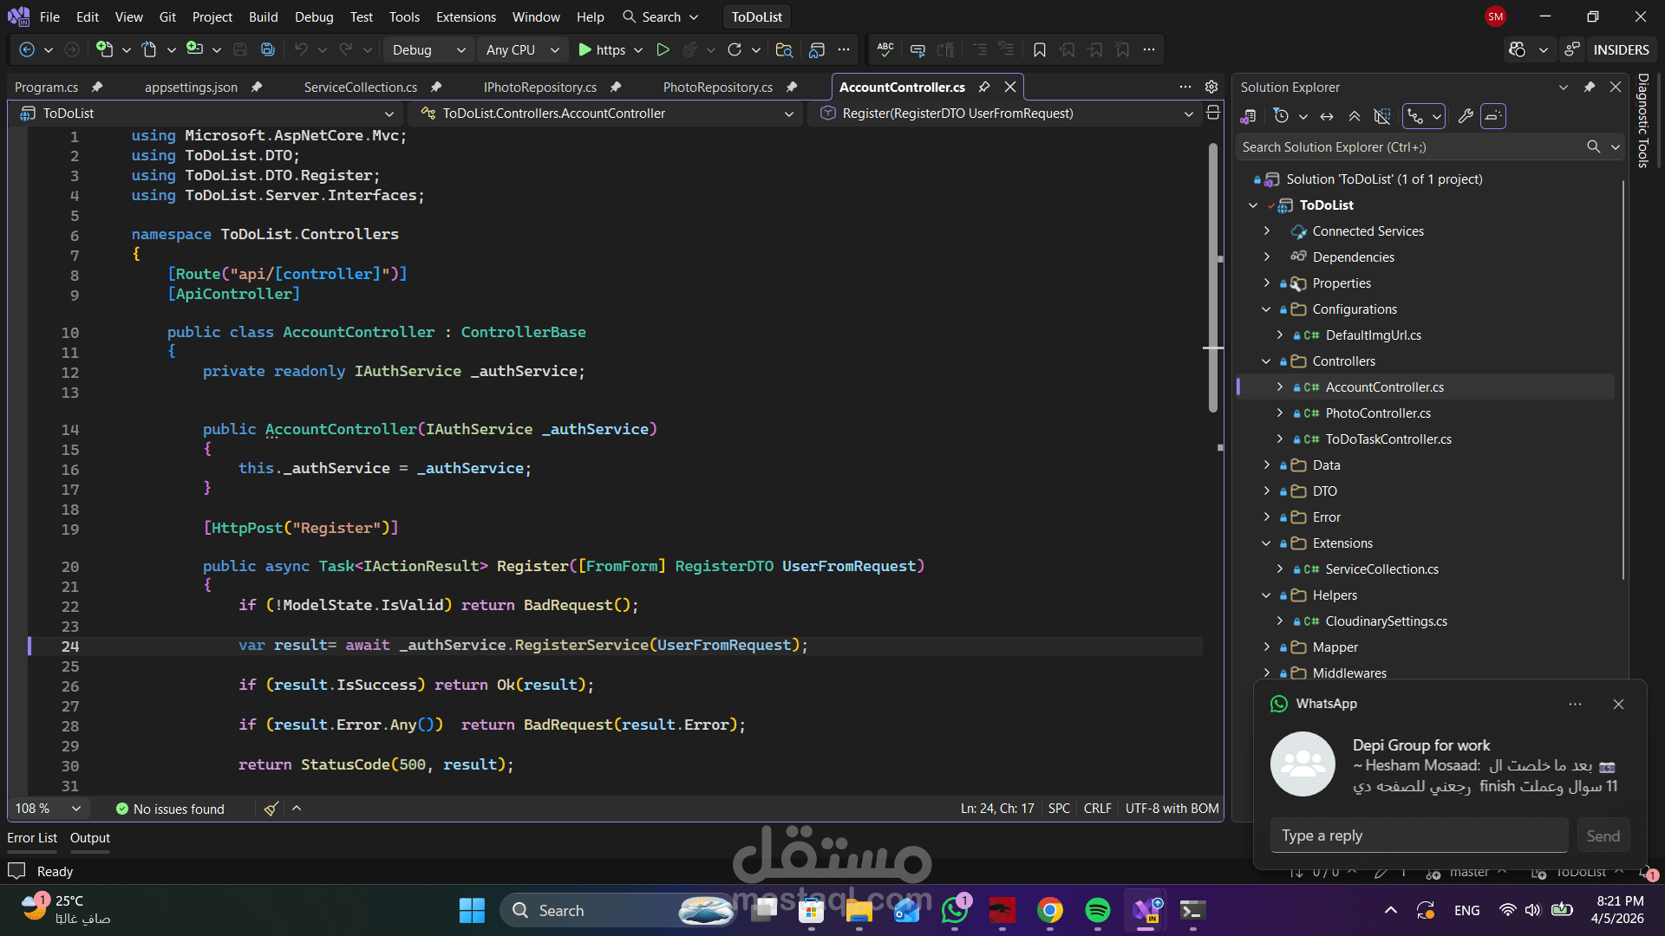Toggle Show All Files in Solution Explorer
Image resolution: width=1665 pixels, height=936 pixels.
click(x=1382, y=116)
